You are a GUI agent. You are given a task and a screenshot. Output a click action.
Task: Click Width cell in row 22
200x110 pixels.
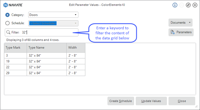[76, 67]
